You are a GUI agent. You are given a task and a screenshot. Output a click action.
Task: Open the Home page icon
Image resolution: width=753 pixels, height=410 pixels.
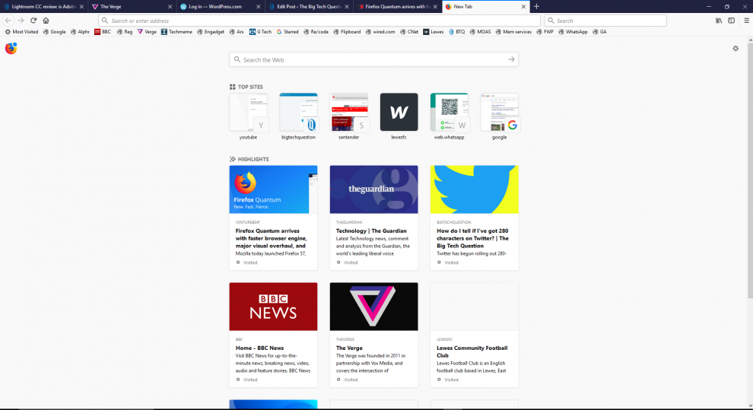(x=46, y=21)
